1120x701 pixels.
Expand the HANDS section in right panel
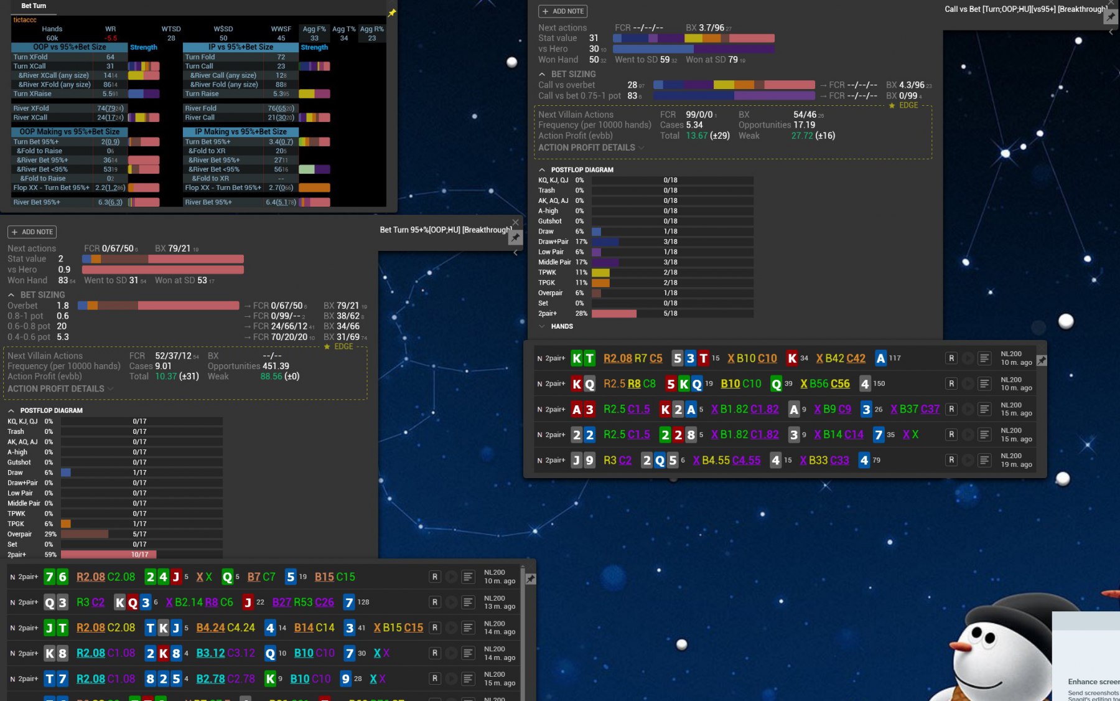tap(542, 326)
